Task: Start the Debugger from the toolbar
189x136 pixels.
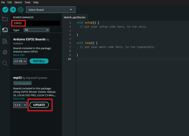Action: pyautogui.click(x=21, y=10)
